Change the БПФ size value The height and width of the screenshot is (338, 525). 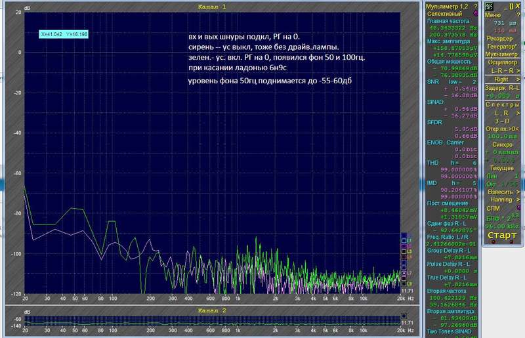[502, 218]
